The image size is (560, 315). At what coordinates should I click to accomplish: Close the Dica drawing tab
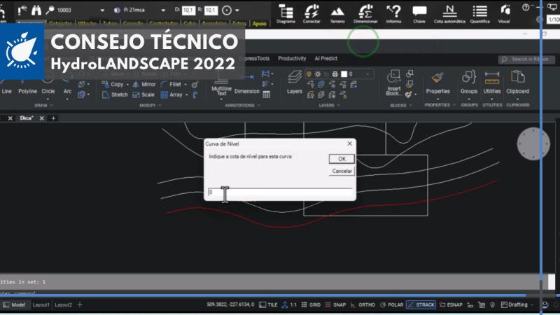[42, 118]
